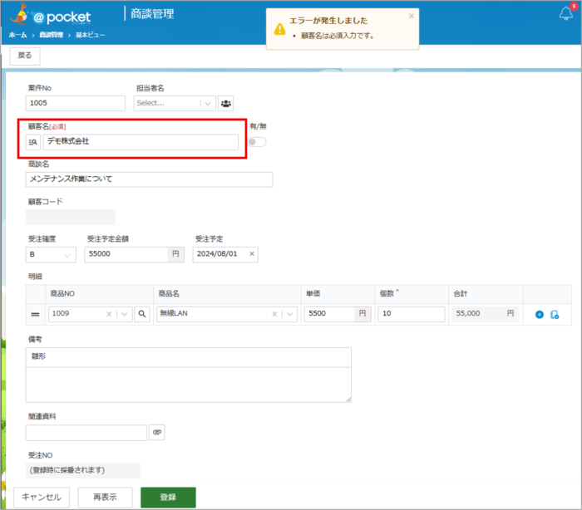Click the 受注NO field (登録時に採番されます)
The width and height of the screenshot is (582, 510).
[83, 470]
